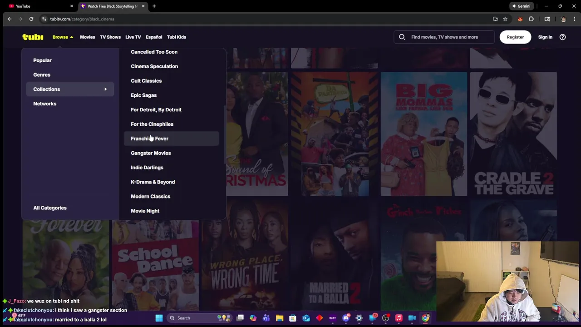
Task: Open All Categories link
Action: (50, 208)
